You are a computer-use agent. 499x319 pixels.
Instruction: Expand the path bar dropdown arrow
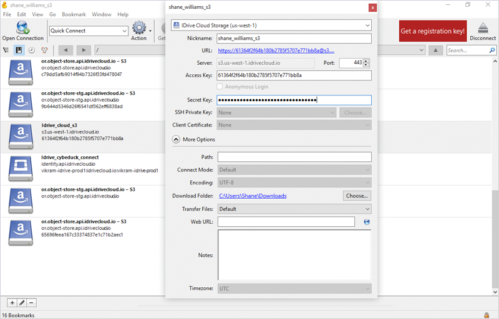click(x=422, y=50)
